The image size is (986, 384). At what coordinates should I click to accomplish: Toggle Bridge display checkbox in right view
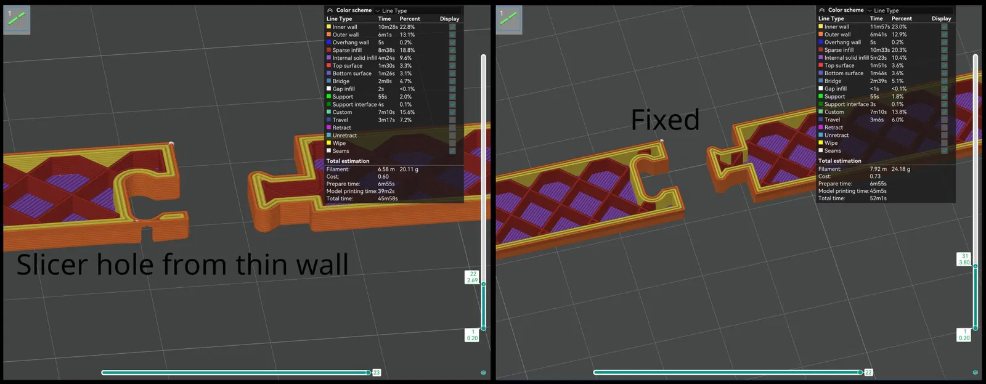pyautogui.click(x=944, y=81)
